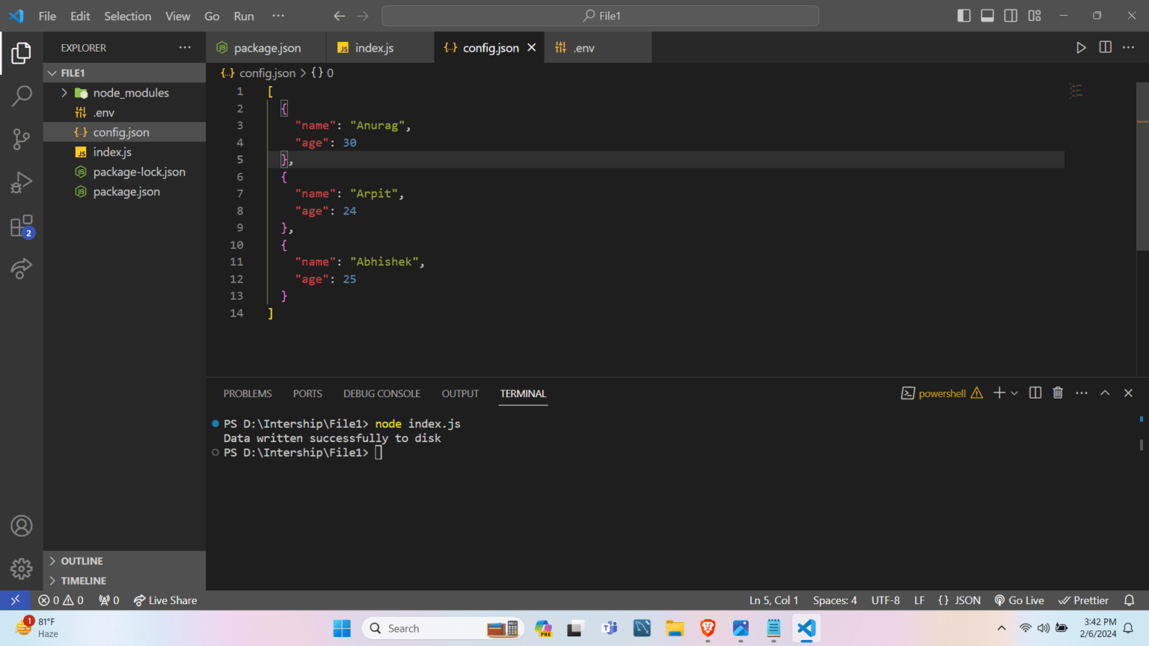Image resolution: width=1149 pixels, height=646 pixels.
Task: Expand the node_modules folder
Action: coord(64,93)
